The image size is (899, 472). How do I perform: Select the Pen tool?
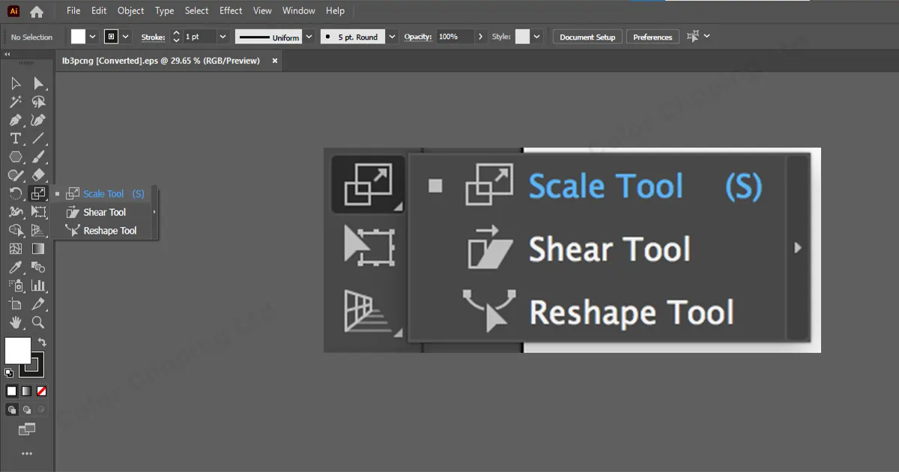click(x=15, y=120)
